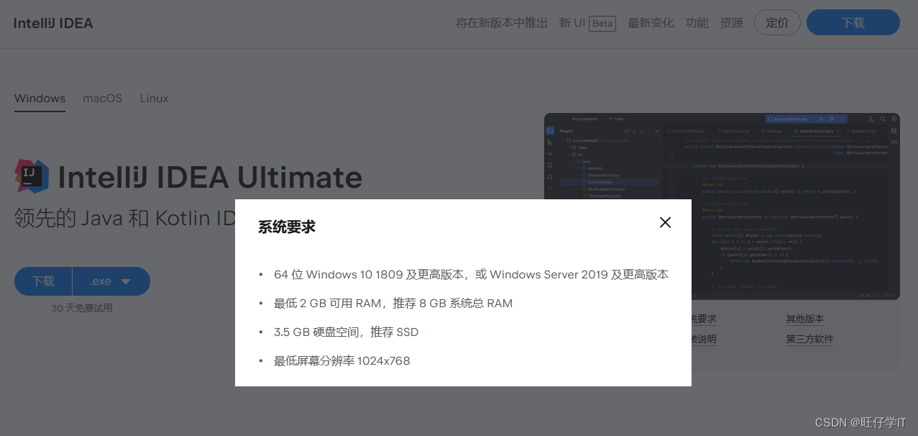Click the Project folder icon in the IDE preview sidebar
The height and width of the screenshot is (436, 918).
550,131
